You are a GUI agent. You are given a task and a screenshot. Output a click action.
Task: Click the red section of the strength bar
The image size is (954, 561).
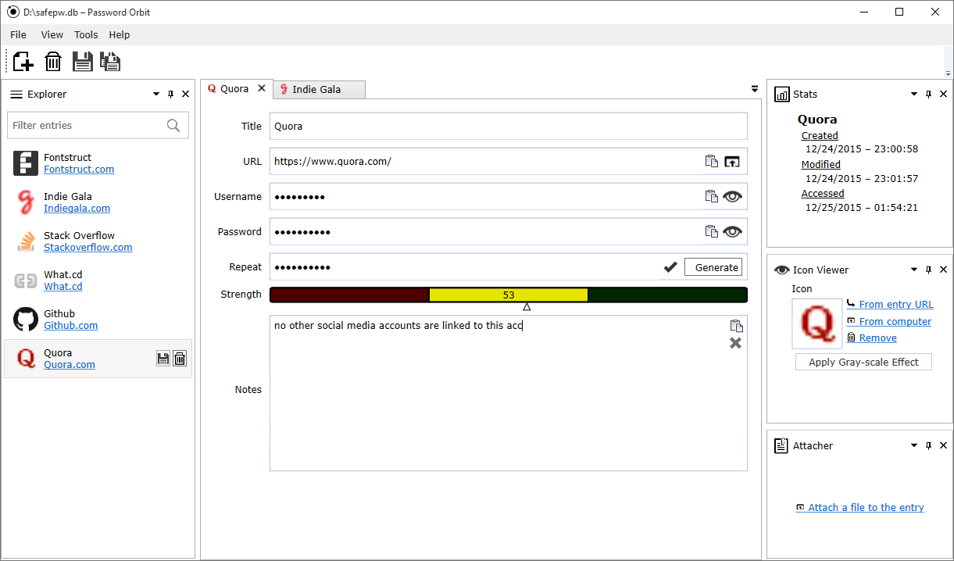350,295
